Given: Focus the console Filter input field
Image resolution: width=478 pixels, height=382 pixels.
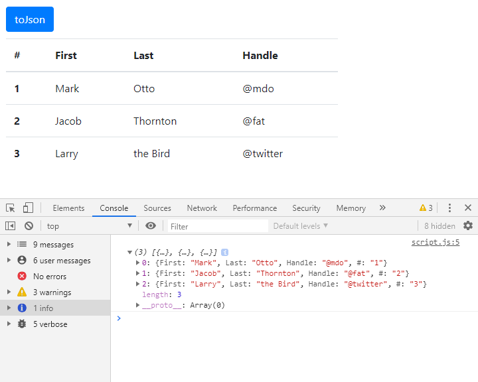Looking at the screenshot, I should pos(218,226).
